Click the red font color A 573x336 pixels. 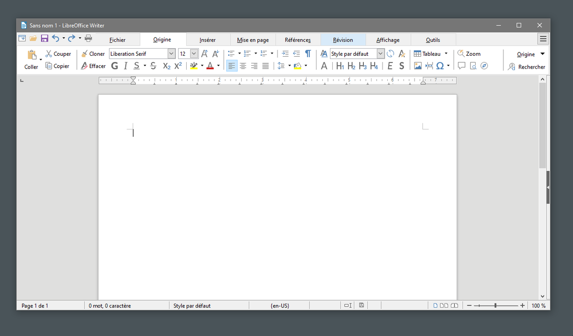[x=210, y=66]
